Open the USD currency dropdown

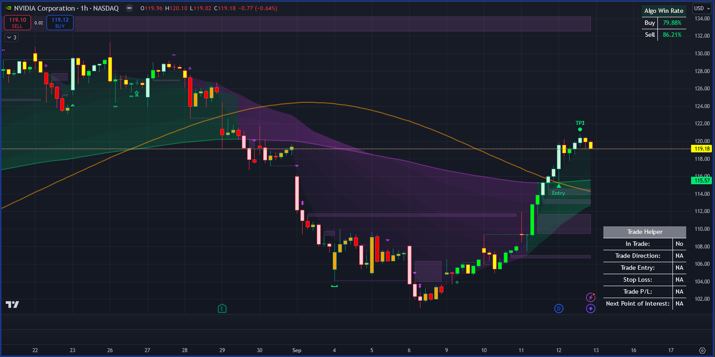pyautogui.click(x=702, y=8)
